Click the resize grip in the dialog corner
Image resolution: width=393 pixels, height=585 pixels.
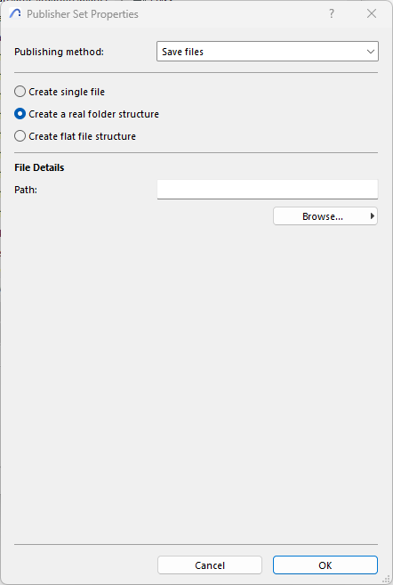click(386, 579)
